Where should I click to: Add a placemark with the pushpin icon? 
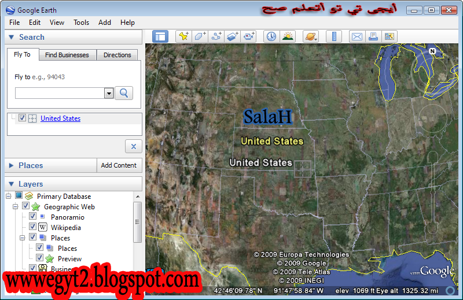pyautogui.click(x=183, y=36)
